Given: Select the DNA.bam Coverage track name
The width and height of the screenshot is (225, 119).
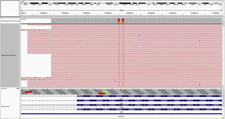Looking at the screenshot, I should pos(10,21).
